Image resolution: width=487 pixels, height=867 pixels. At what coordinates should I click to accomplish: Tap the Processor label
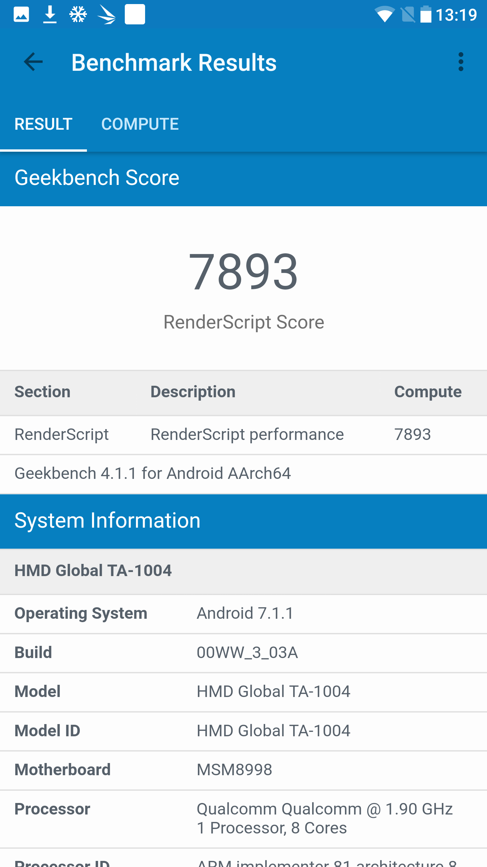coord(52,809)
